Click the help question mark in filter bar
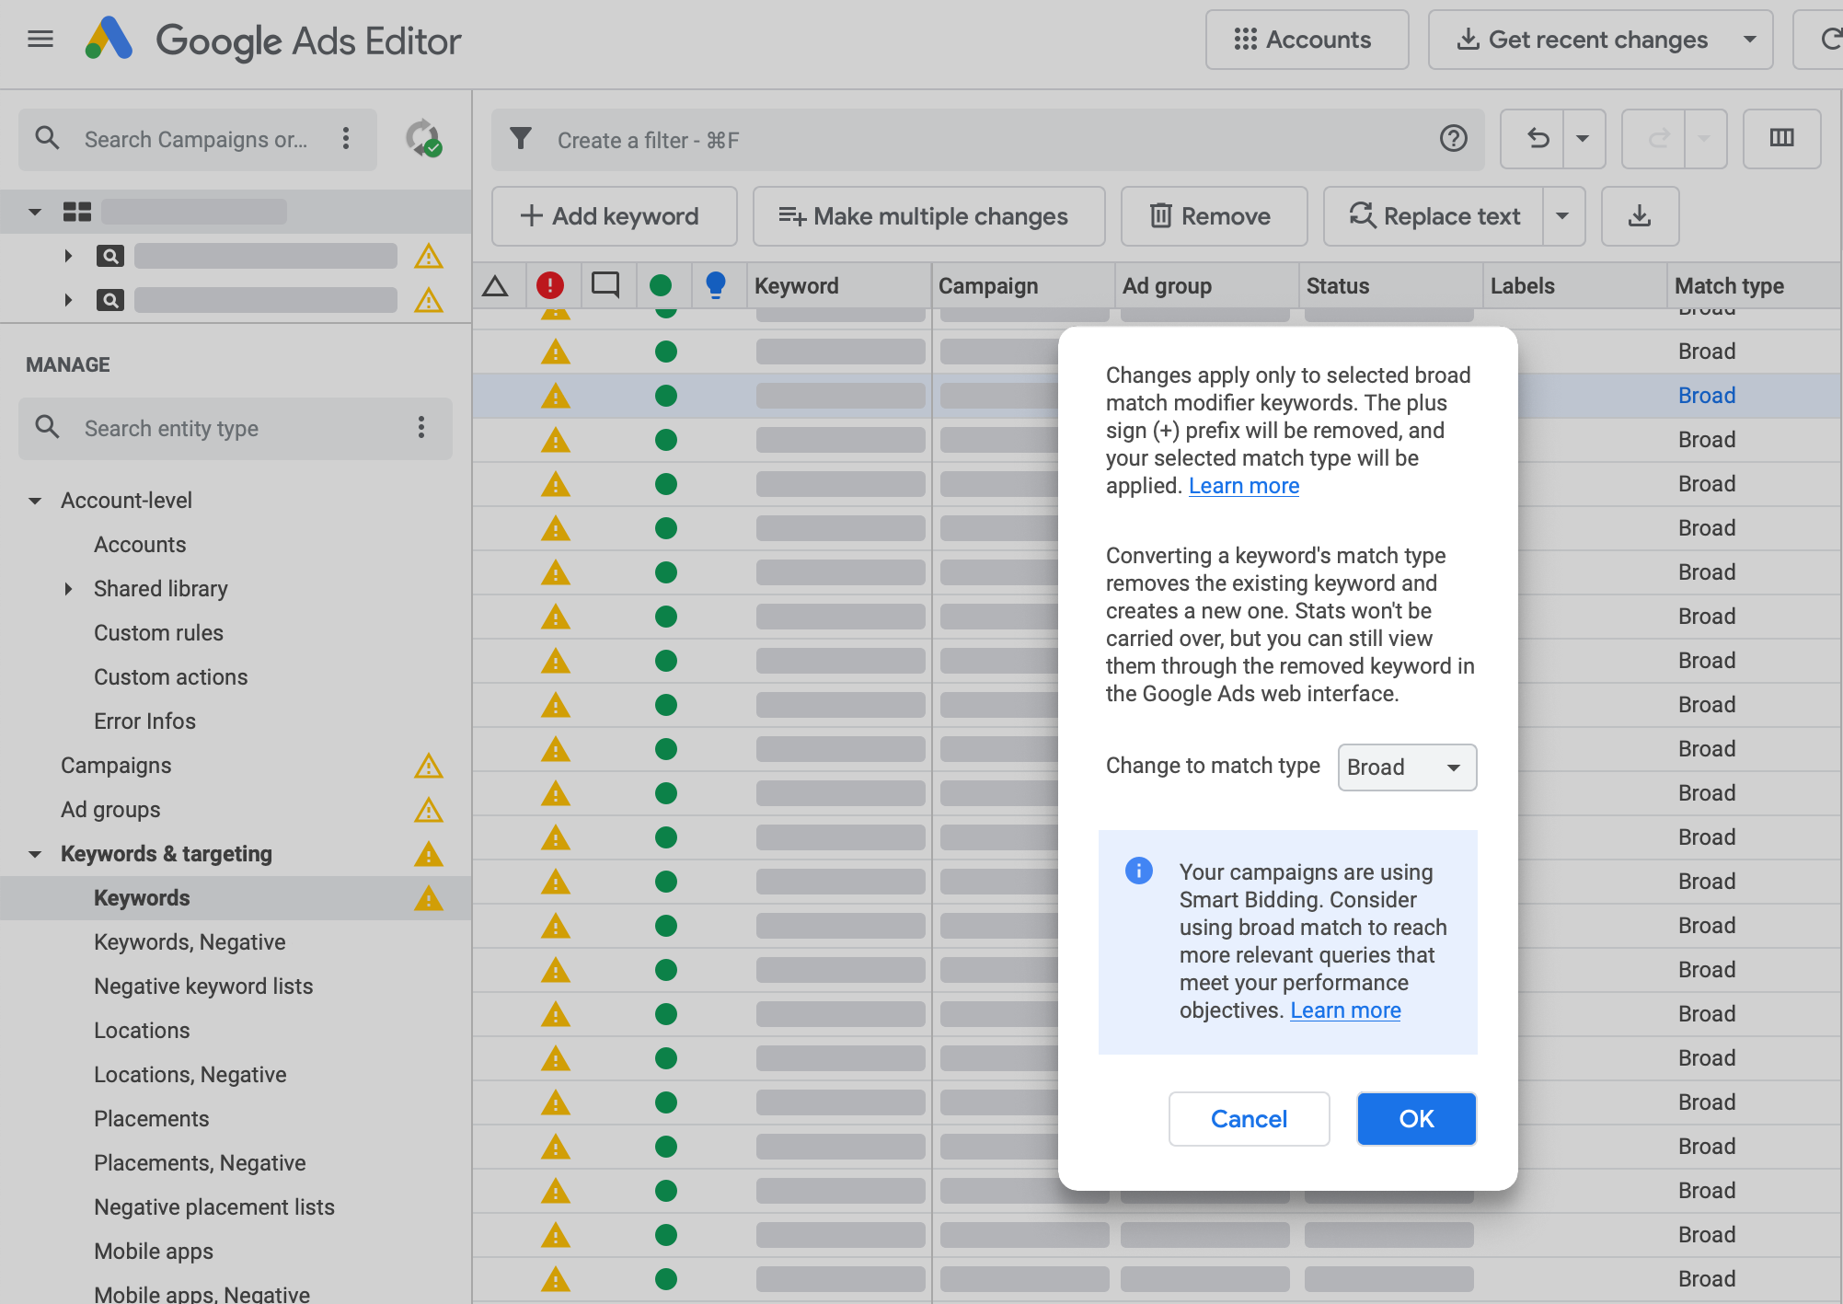This screenshot has height=1304, width=1843. (x=1453, y=139)
